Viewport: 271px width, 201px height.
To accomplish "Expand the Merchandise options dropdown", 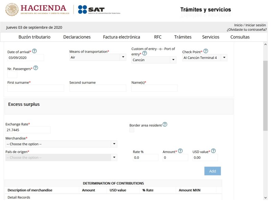I will tap(61, 144).
